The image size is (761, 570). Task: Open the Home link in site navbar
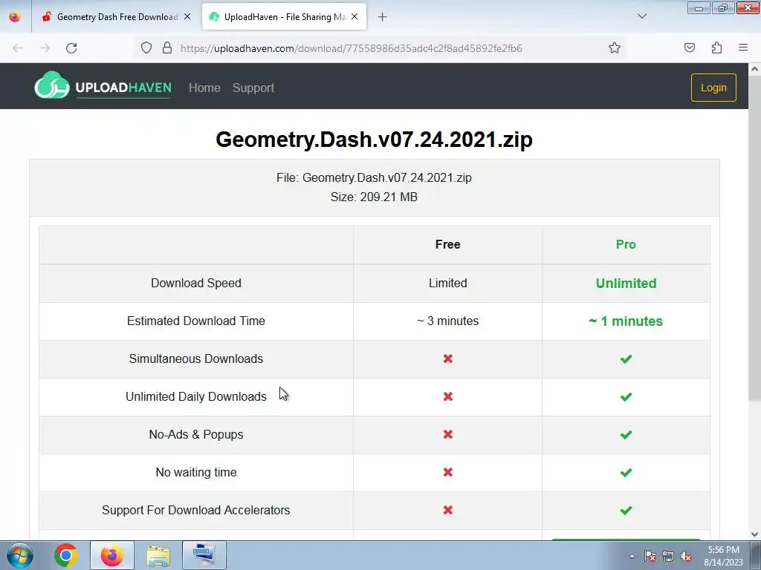coord(204,88)
